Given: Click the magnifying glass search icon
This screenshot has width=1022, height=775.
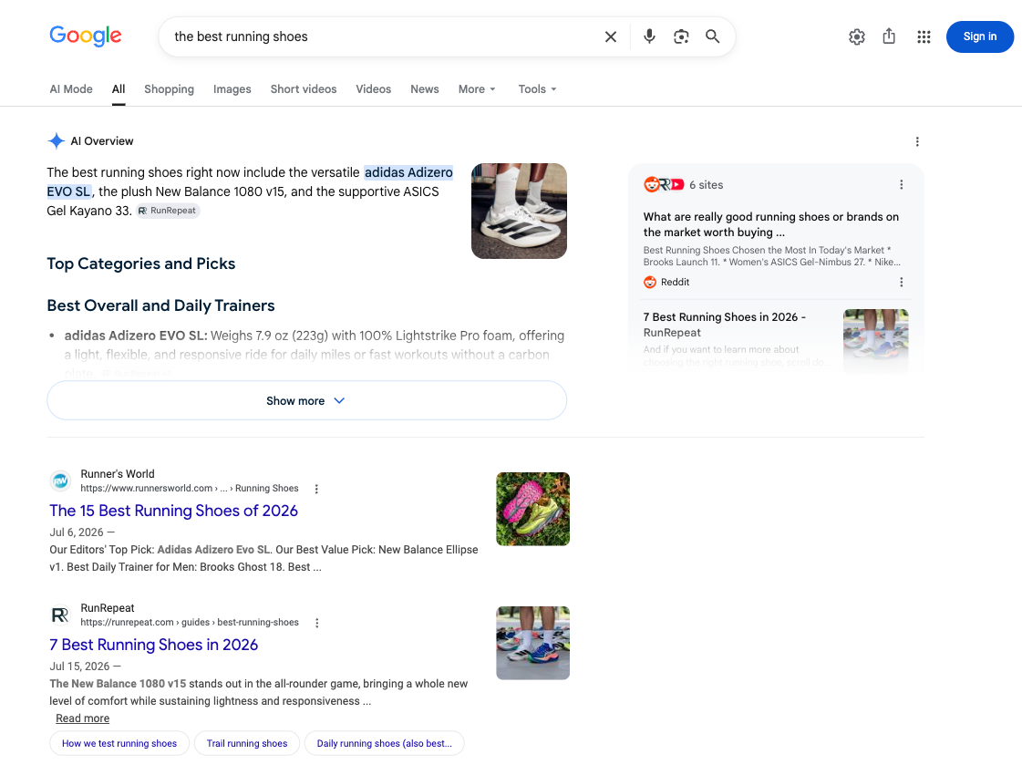Looking at the screenshot, I should [x=712, y=36].
